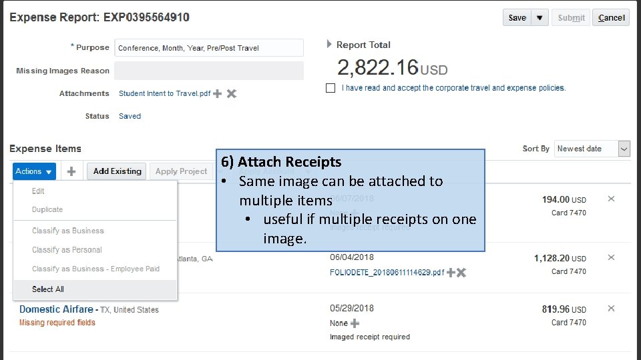
Task: Expand the Report Total section
Action: pos(329,44)
